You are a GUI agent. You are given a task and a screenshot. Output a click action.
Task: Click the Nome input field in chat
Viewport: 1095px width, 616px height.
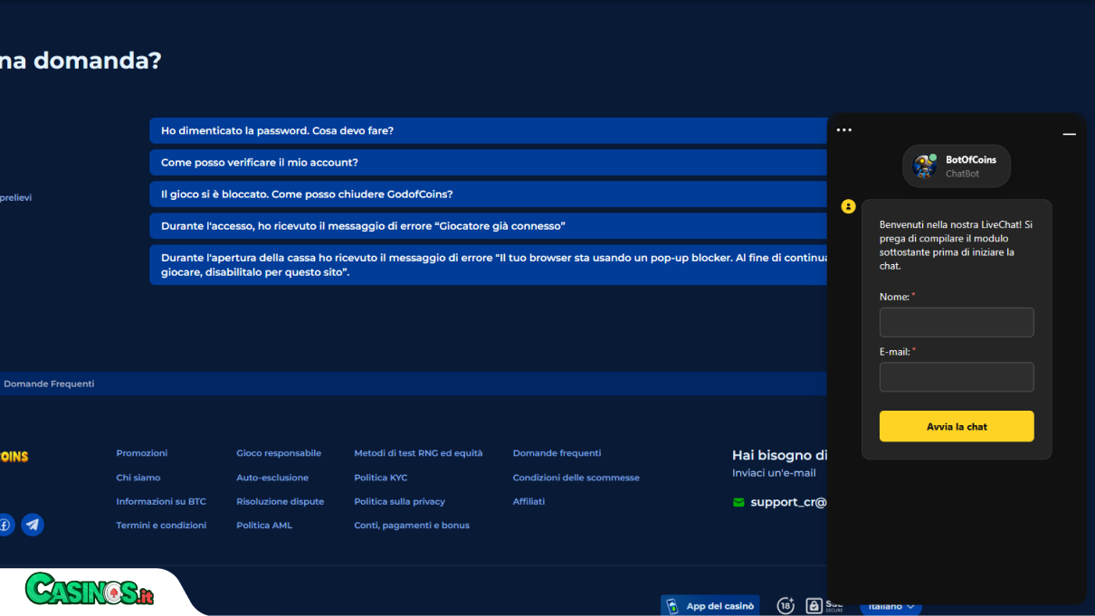[x=957, y=322]
